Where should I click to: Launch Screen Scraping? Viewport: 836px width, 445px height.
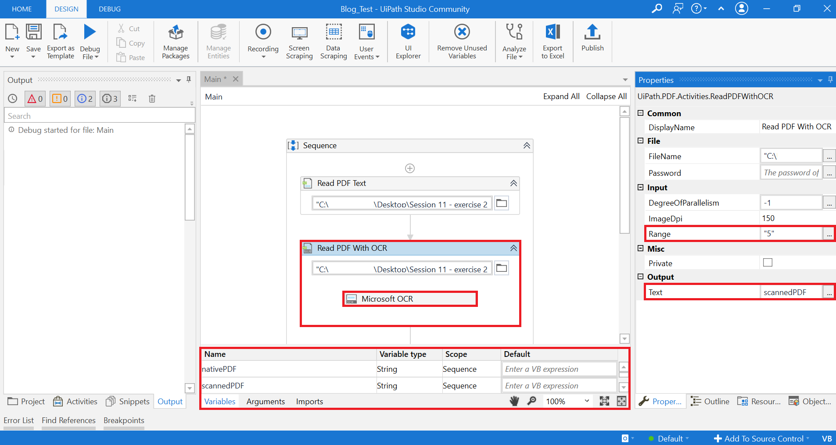(299, 42)
